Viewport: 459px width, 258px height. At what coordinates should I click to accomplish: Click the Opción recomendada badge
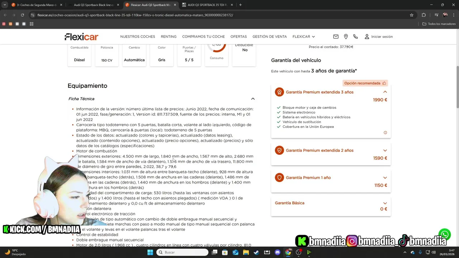point(365,83)
